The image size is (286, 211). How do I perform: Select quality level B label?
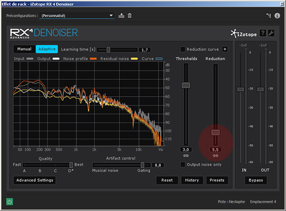pyautogui.click(x=40, y=171)
